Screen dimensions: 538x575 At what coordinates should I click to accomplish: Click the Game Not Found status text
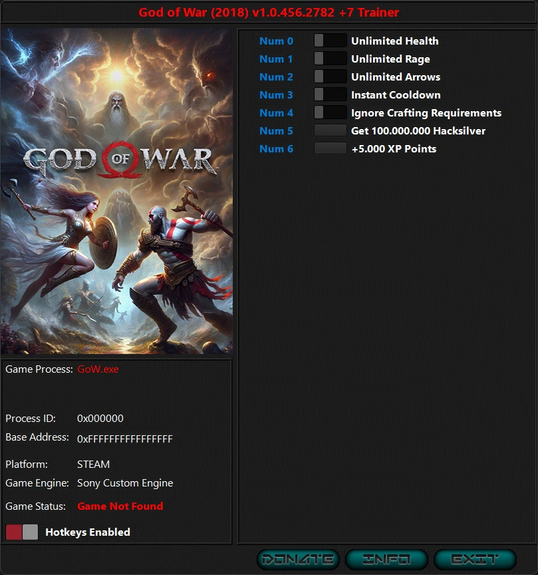[x=120, y=506]
